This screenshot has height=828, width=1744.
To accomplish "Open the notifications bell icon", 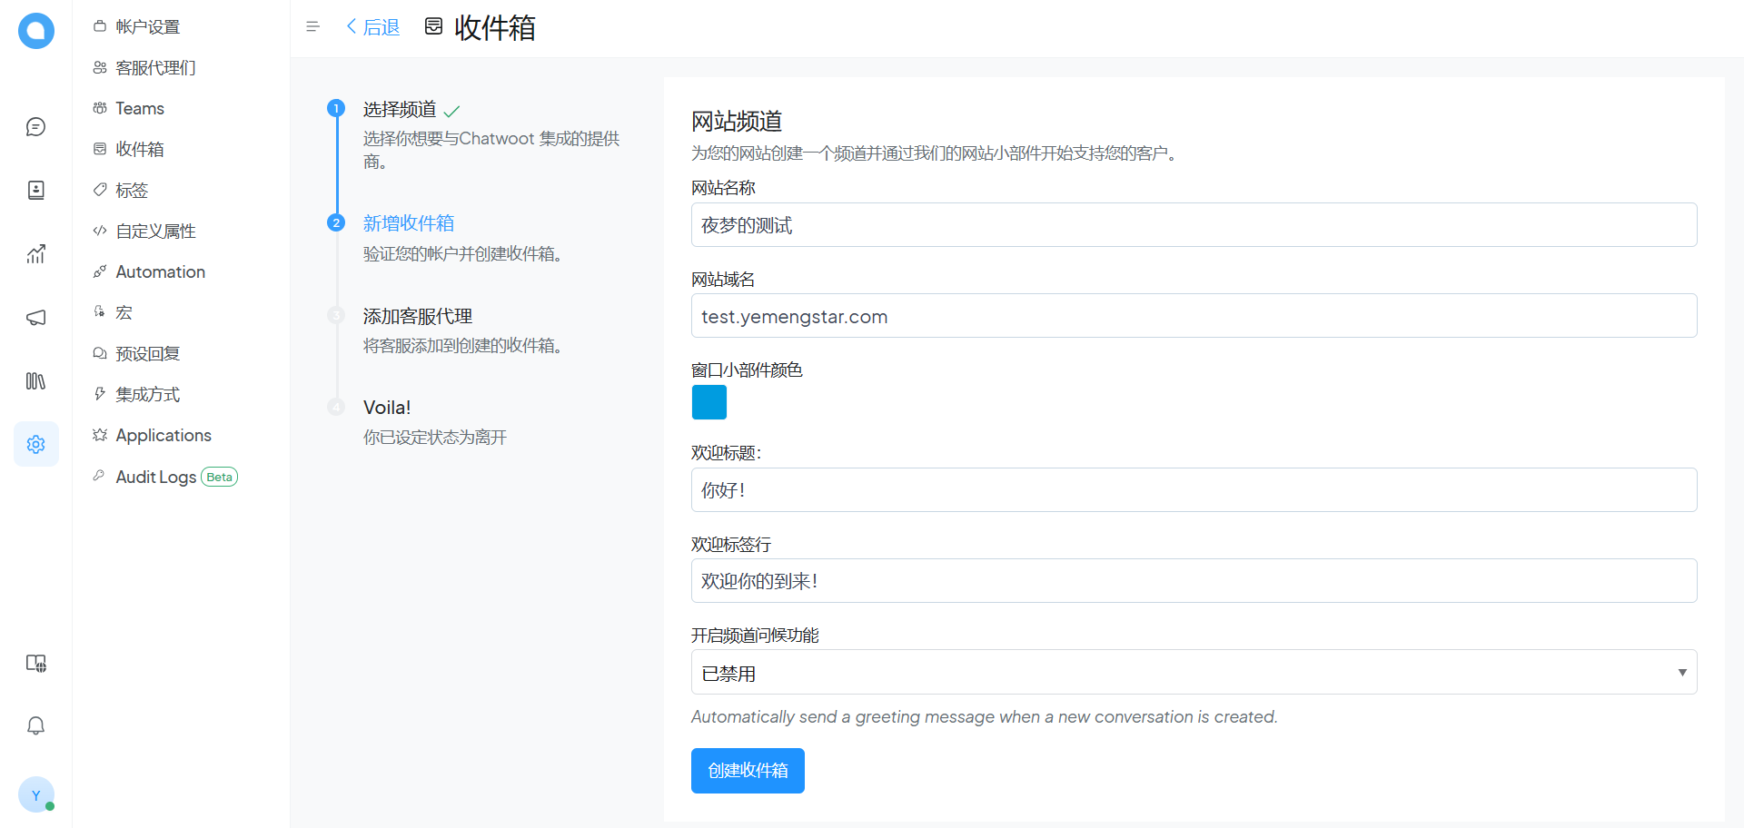I will tap(35, 725).
